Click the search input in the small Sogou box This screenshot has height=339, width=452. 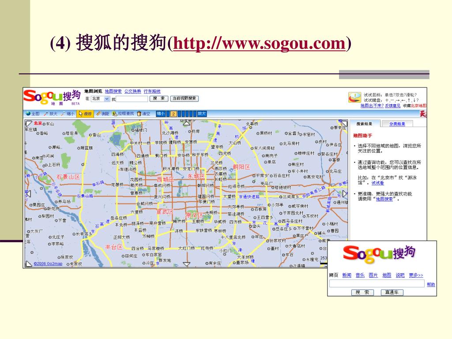coord(377,283)
